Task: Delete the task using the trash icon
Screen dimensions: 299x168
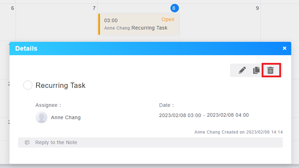Action: point(270,70)
